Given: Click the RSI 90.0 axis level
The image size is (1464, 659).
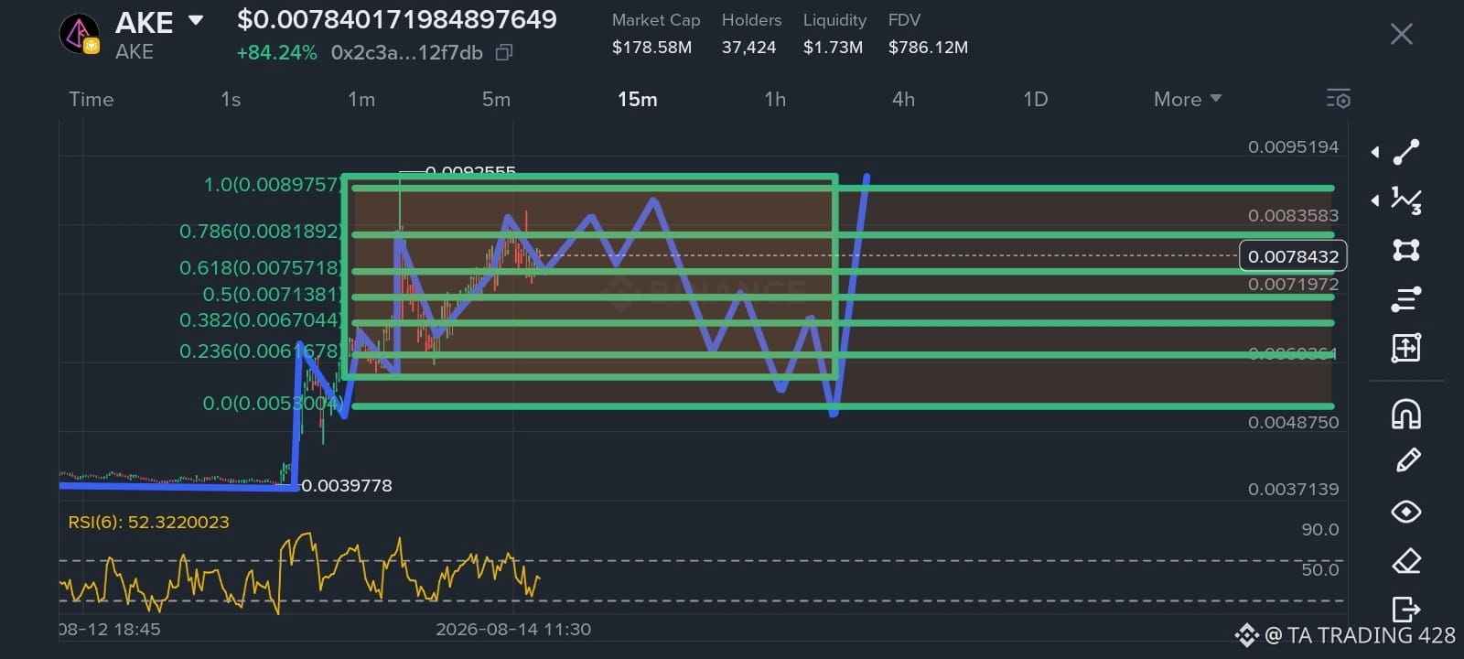Looking at the screenshot, I should (x=1319, y=530).
